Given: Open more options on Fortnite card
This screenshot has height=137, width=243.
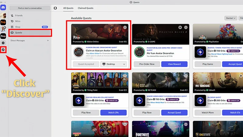Looking at the screenshot, I should (186, 124).
